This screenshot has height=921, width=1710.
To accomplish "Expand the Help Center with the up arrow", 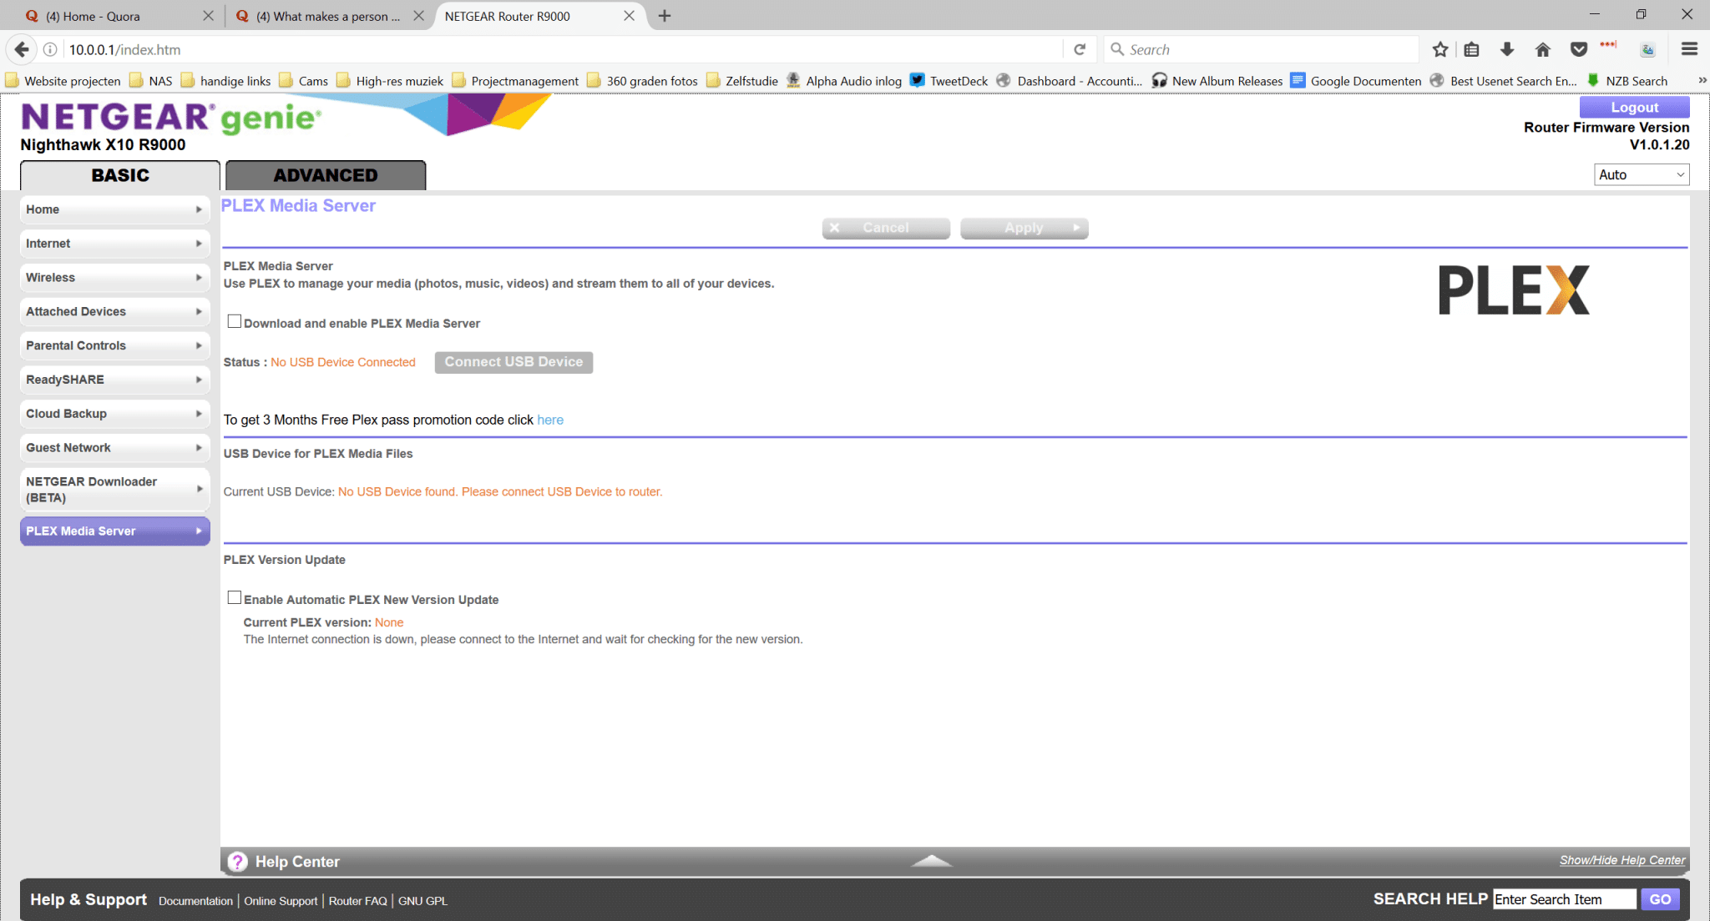I will click(x=931, y=861).
